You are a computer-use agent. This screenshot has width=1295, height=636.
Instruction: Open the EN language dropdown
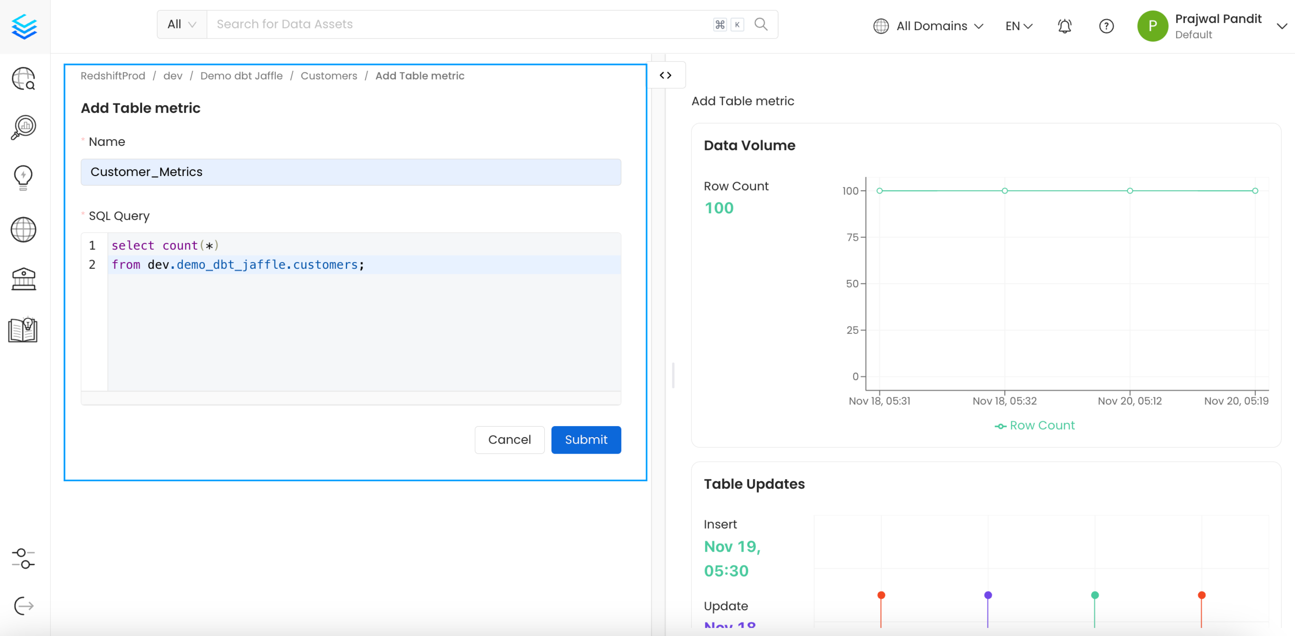(x=1018, y=26)
